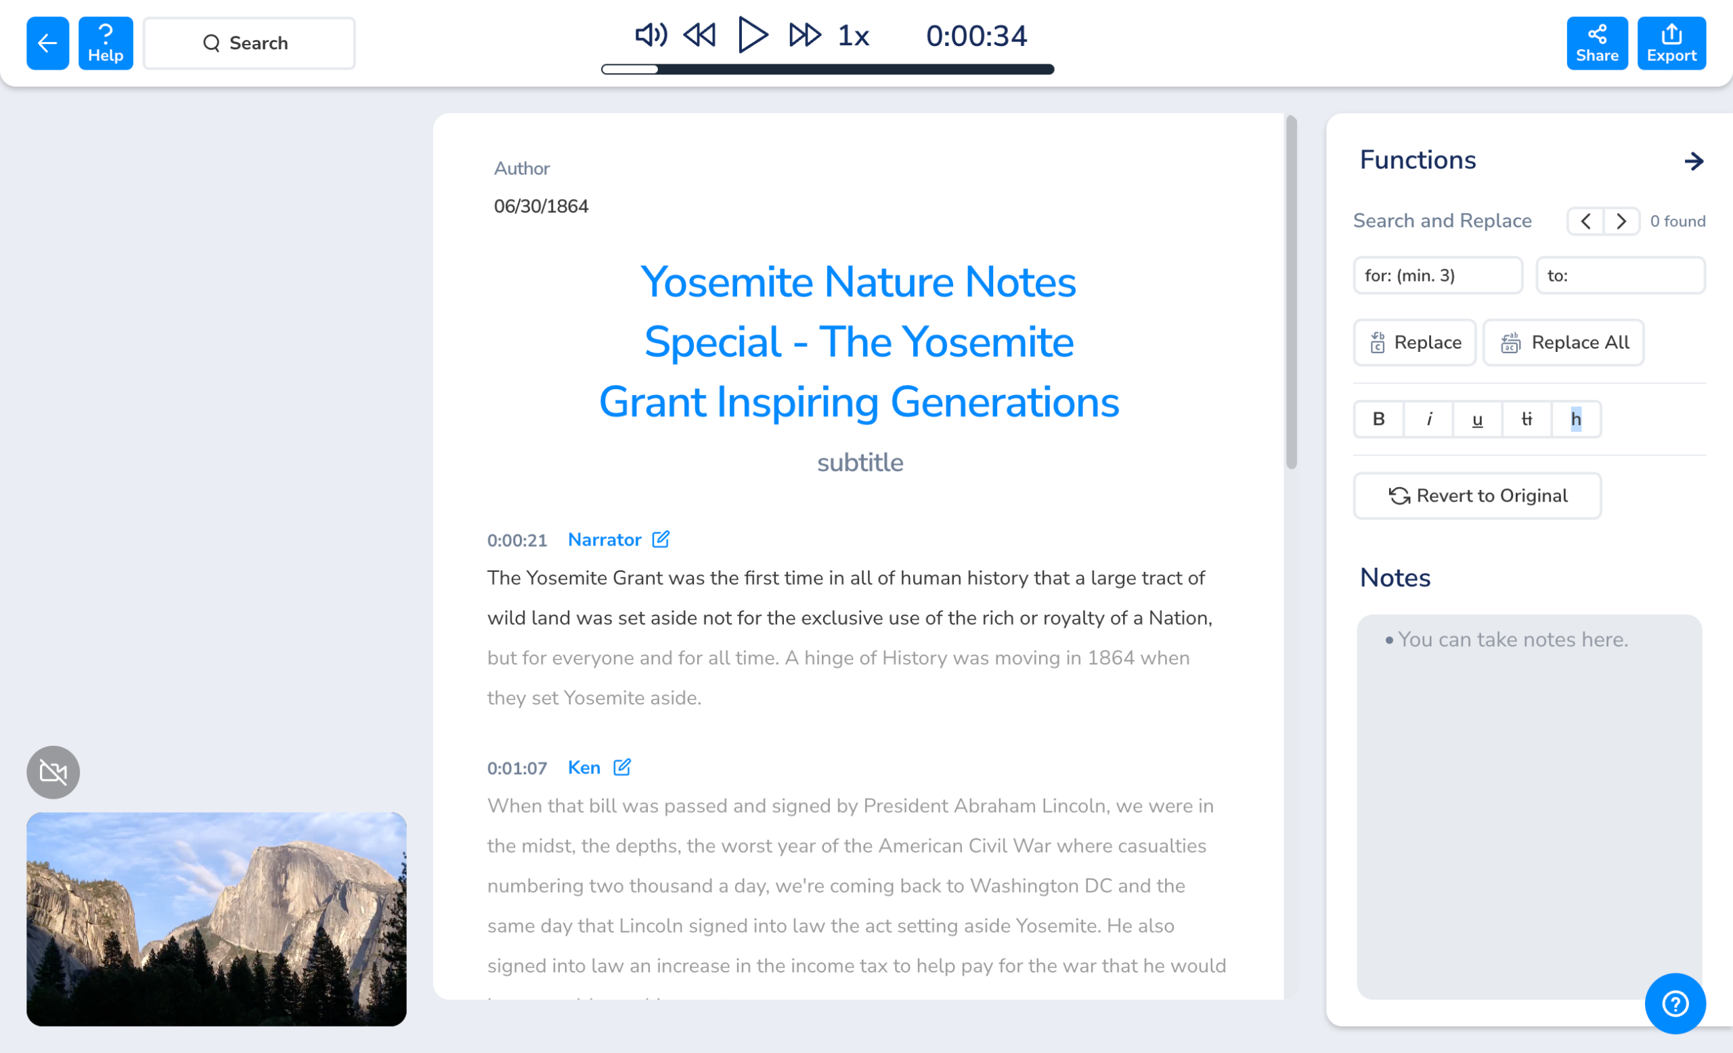1733x1053 pixels.
Task: Toggle strikethrough formatting
Action: pyautogui.click(x=1527, y=419)
